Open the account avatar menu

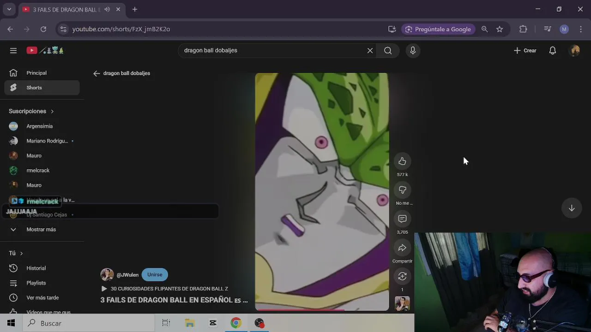tap(575, 51)
